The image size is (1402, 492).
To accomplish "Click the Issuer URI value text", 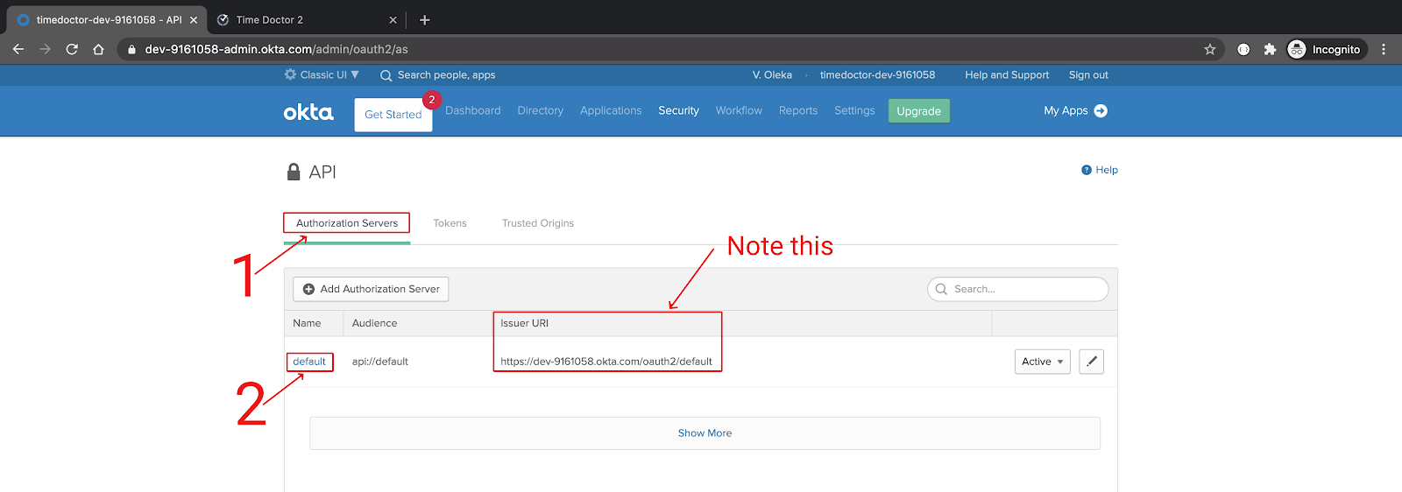I will pos(606,362).
